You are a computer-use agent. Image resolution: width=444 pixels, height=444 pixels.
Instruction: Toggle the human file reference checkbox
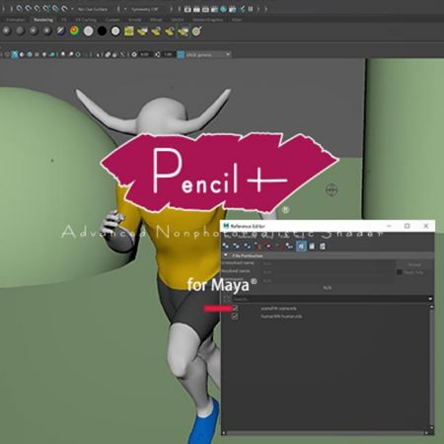(235, 317)
